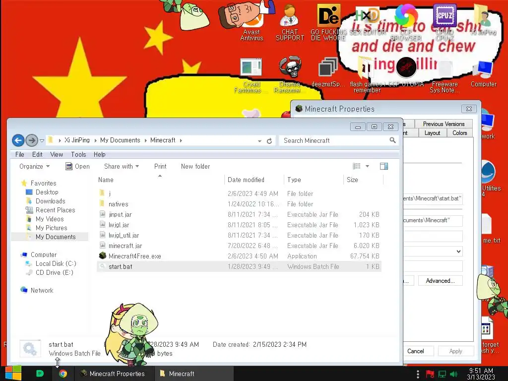Open the Help menu
The image size is (508, 381).
tap(99, 154)
